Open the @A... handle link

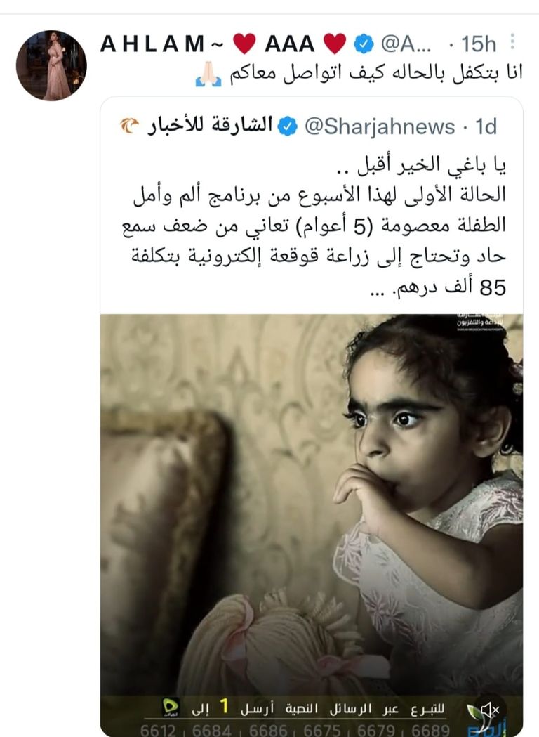pos(406,44)
